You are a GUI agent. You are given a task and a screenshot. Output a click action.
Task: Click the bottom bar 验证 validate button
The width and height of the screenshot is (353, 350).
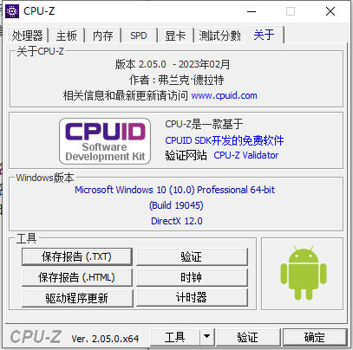(x=248, y=337)
